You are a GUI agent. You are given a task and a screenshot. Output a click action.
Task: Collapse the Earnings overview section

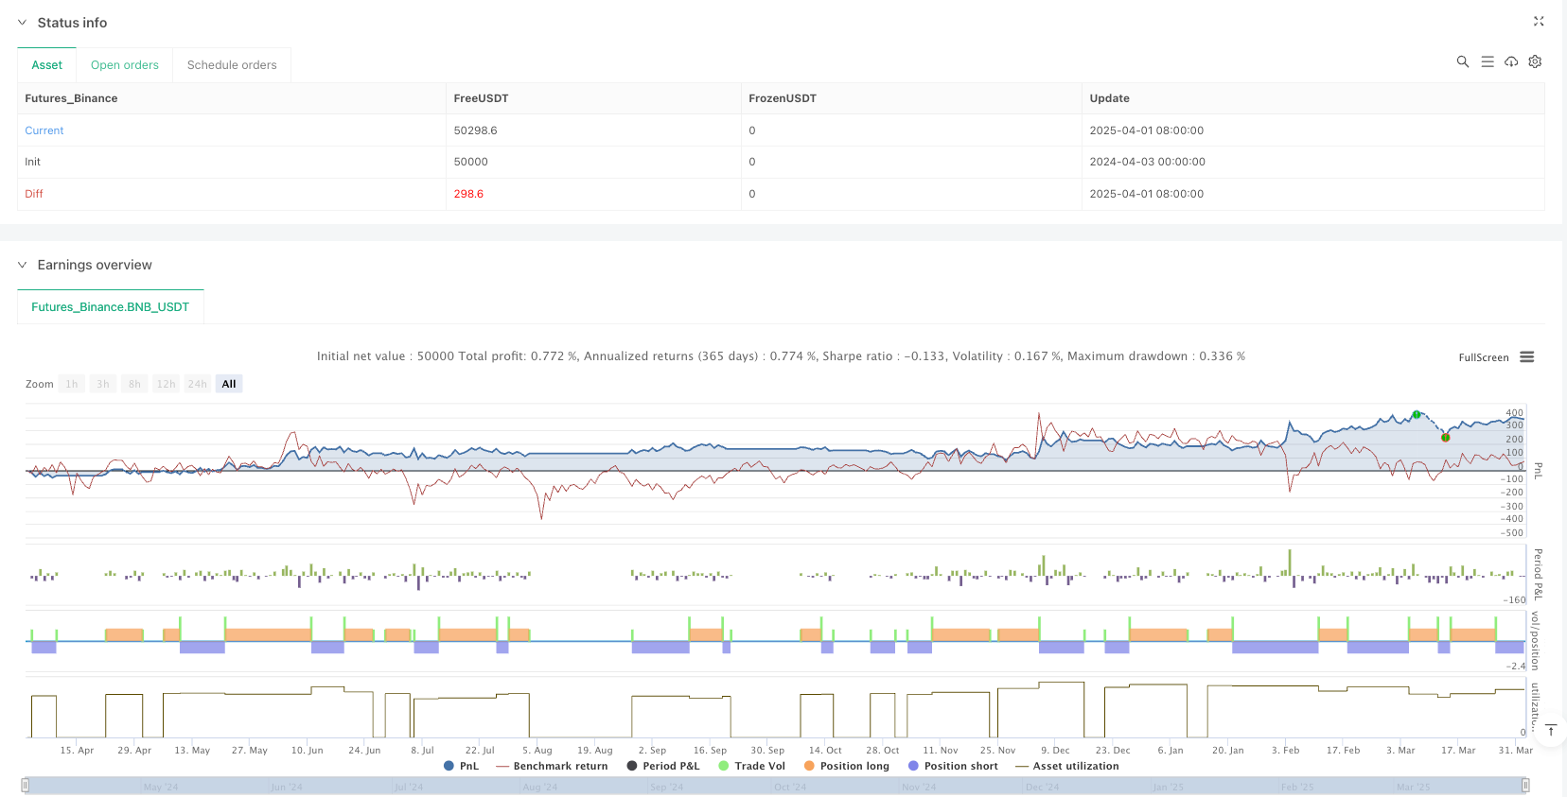click(x=23, y=266)
